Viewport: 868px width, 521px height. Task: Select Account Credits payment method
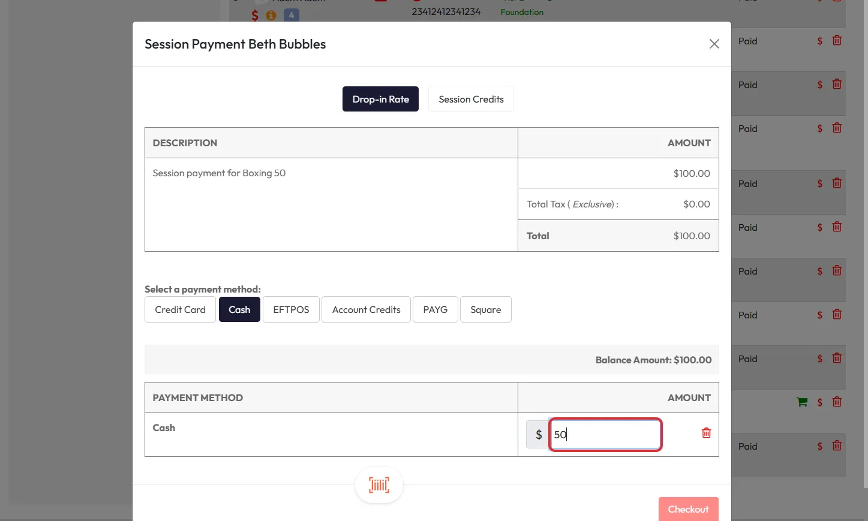[x=366, y=310]
